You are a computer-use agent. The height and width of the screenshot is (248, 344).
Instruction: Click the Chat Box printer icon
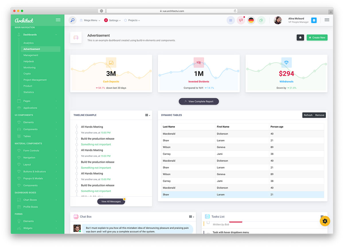pyautogui.click(x=76, y=217)
